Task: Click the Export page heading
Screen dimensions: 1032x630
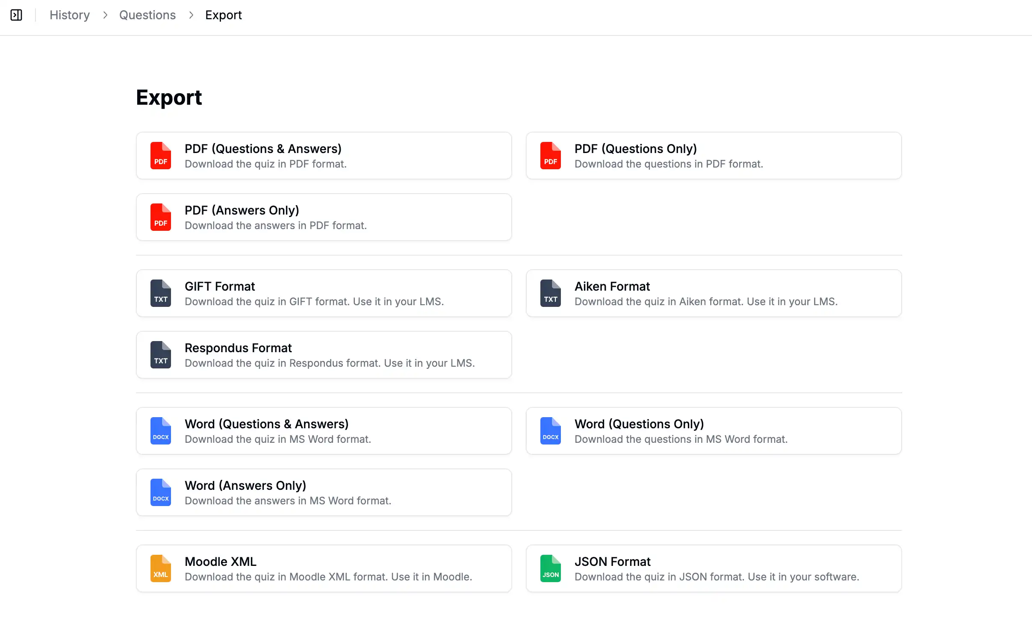Action: click(x=169, y=97)
